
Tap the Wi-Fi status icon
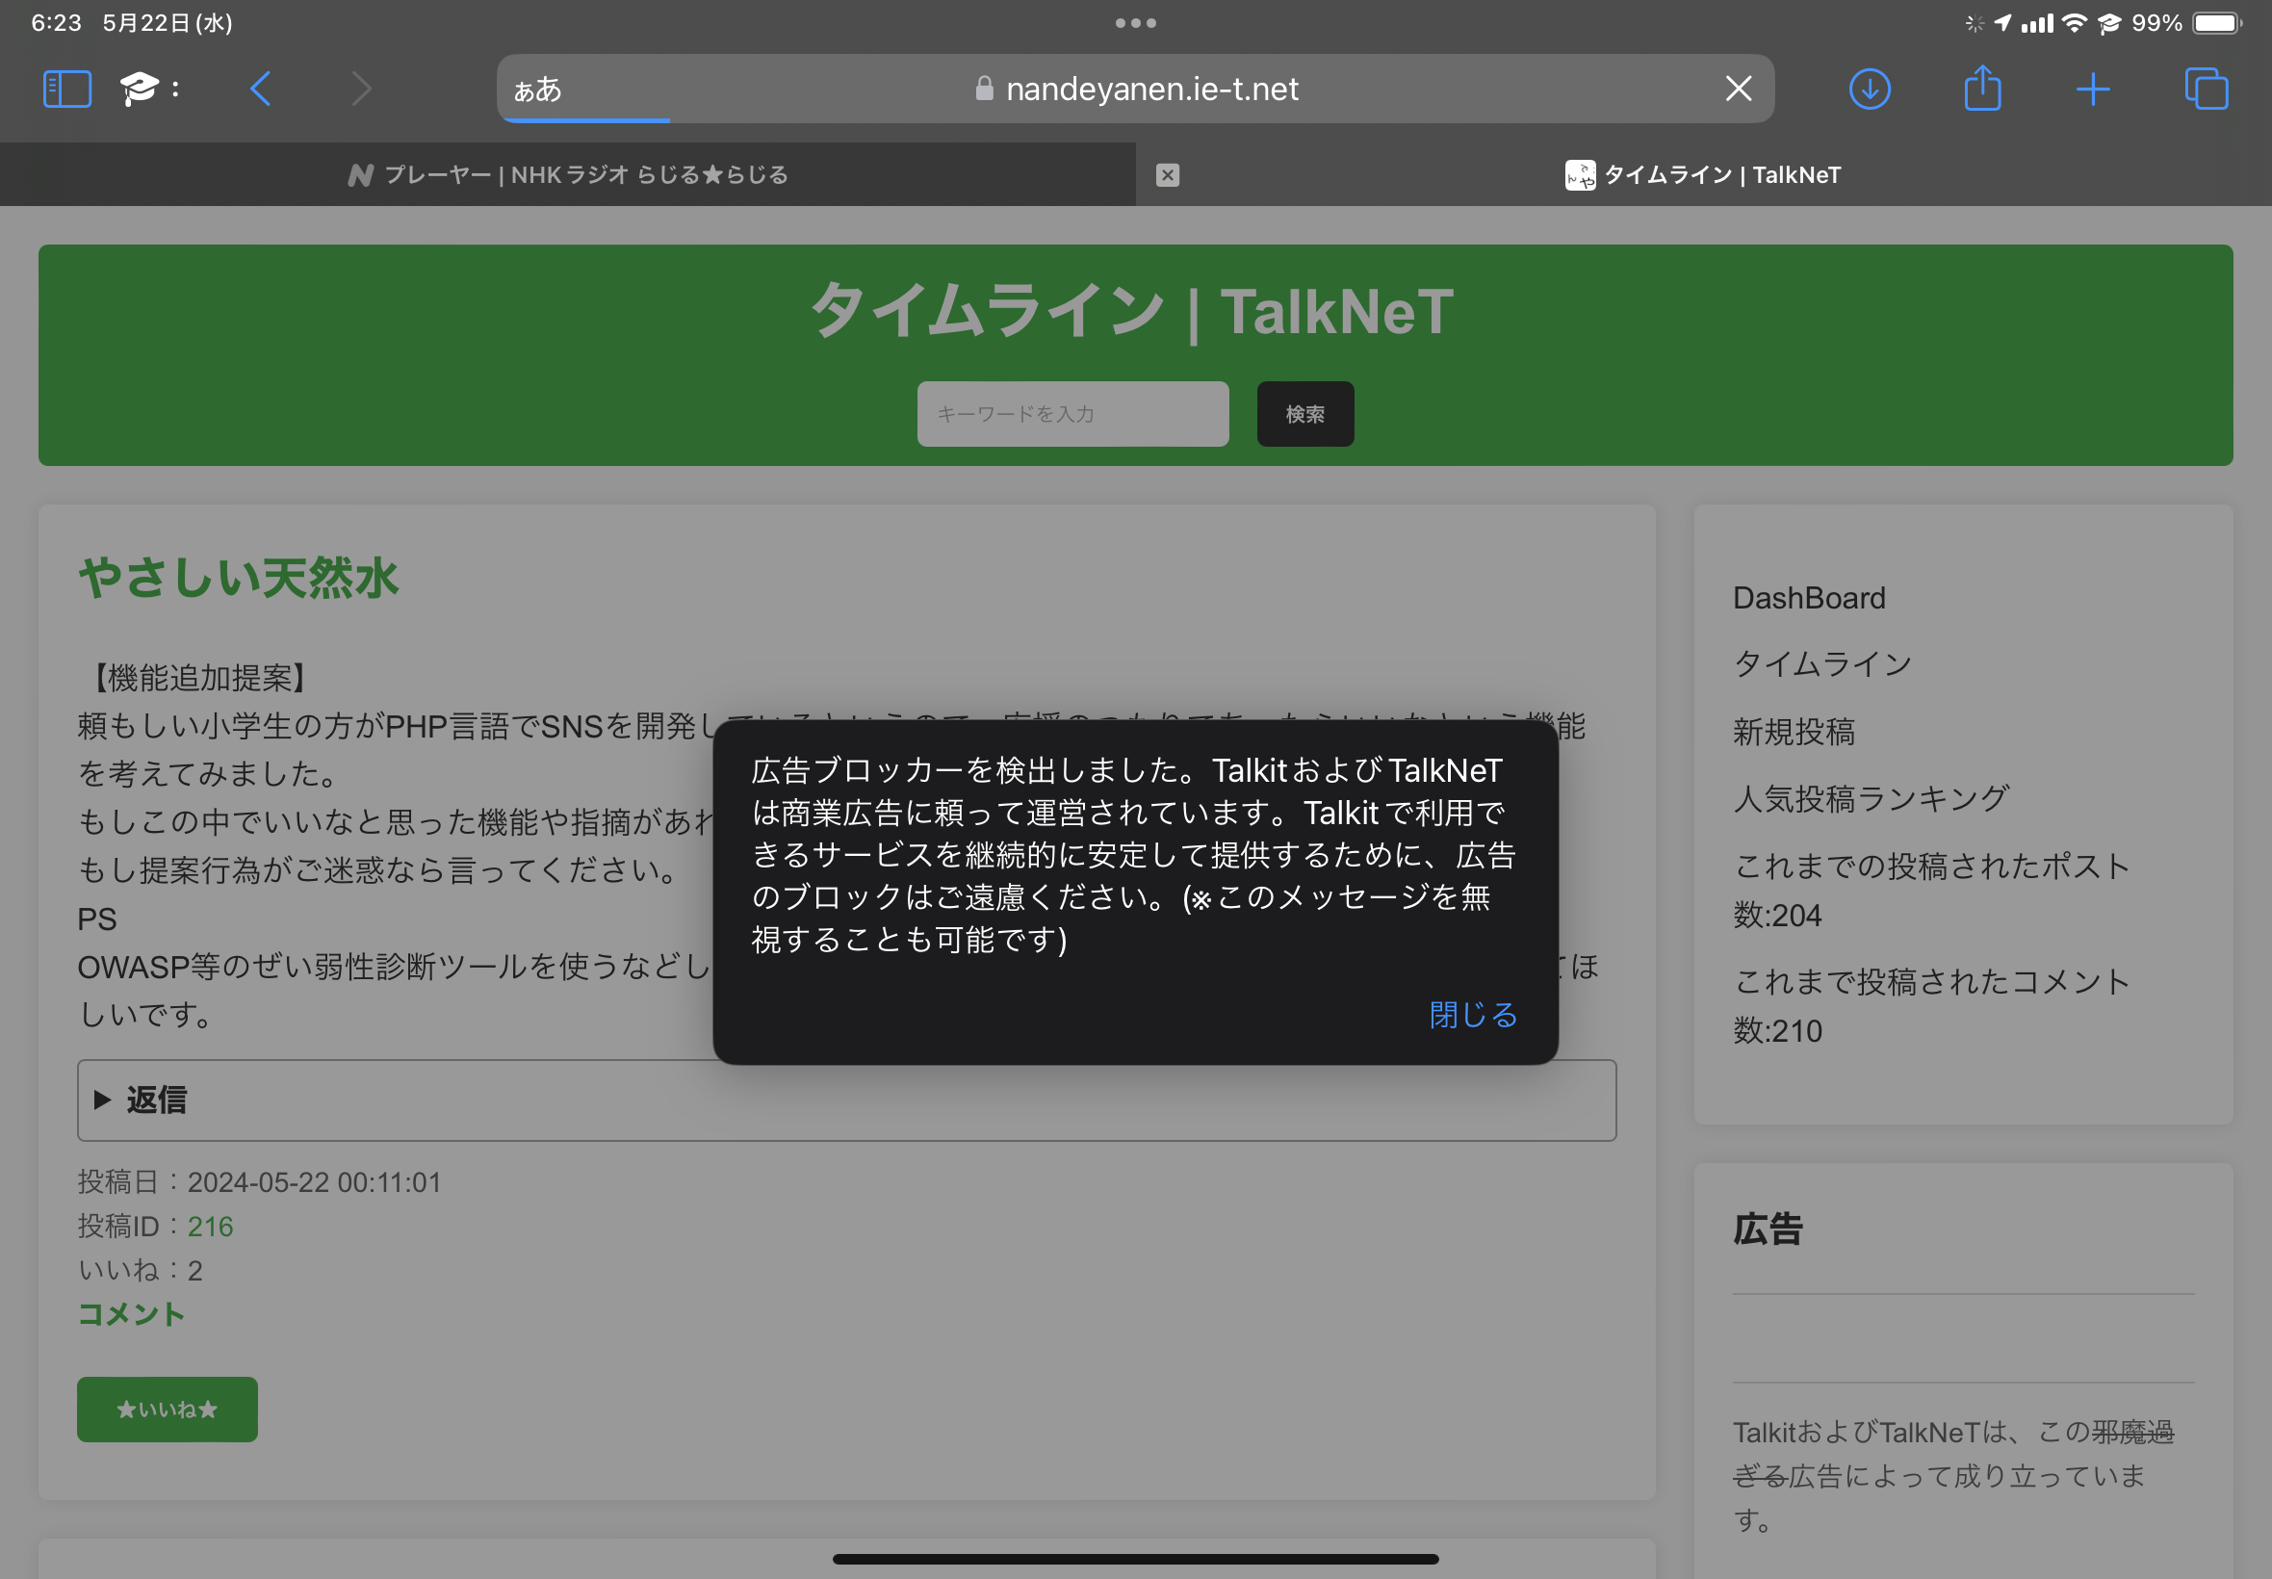(x=2075, y=23)
